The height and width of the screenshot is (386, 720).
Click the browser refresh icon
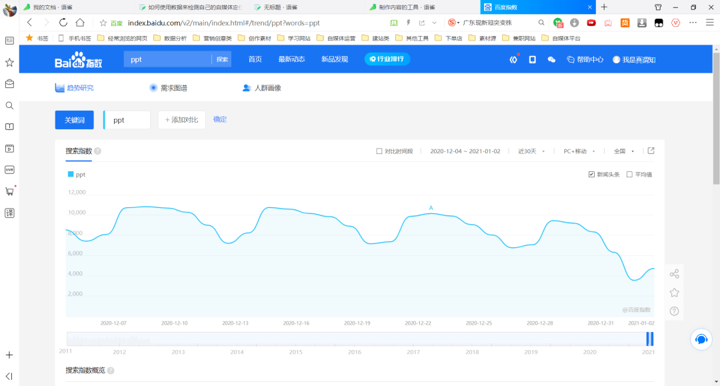point(63,23)
